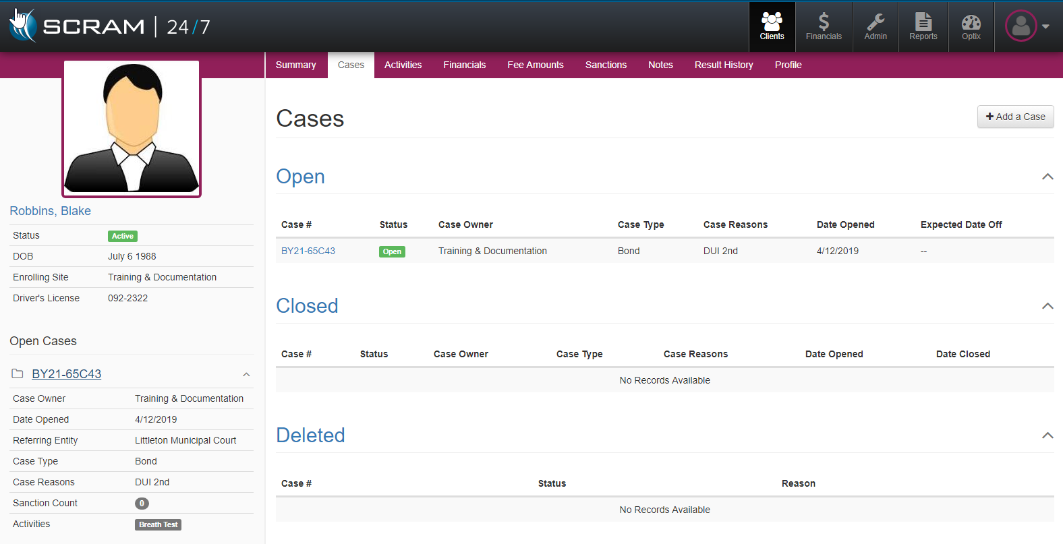Go to the Result History tab
The width and height of the screenshot is (1063, 544).
point(723,65)
